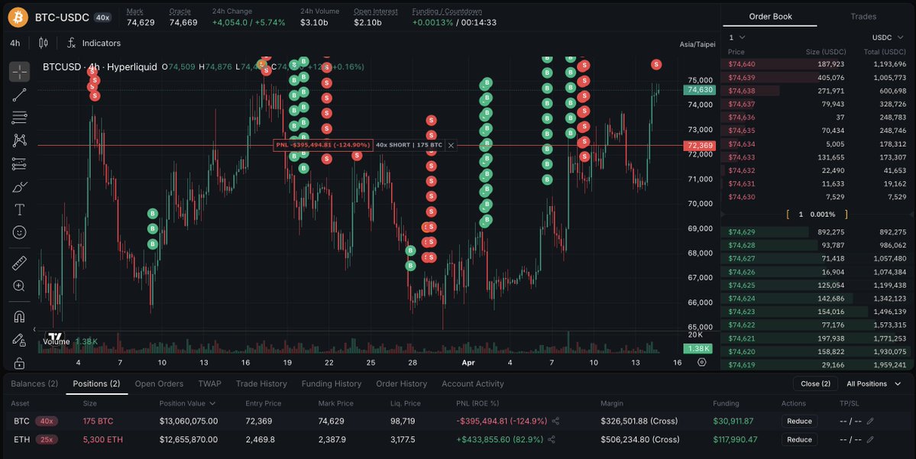The image size is (916, 459).
Task: Share the BTC position PNL
Action: [x=555, y=421]
